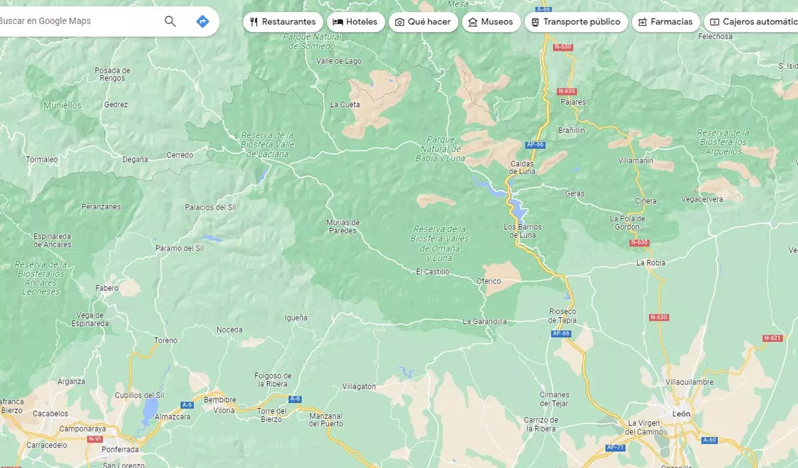The height and width of the screenshot is (468, 798).
Task: Click the AP-66 road shield near Caldas de Luna
Action: coord(535,144)
